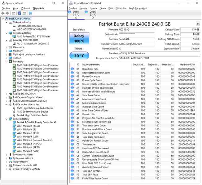Switch to disk D: tab (Dobrý 33 °C)
The width and height of the screenshot is (202, 185).
(x=93, y=15)
